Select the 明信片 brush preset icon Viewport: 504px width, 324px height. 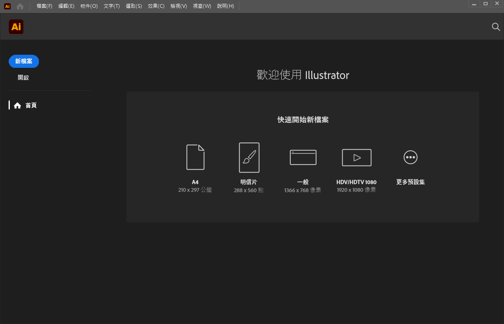249,157
